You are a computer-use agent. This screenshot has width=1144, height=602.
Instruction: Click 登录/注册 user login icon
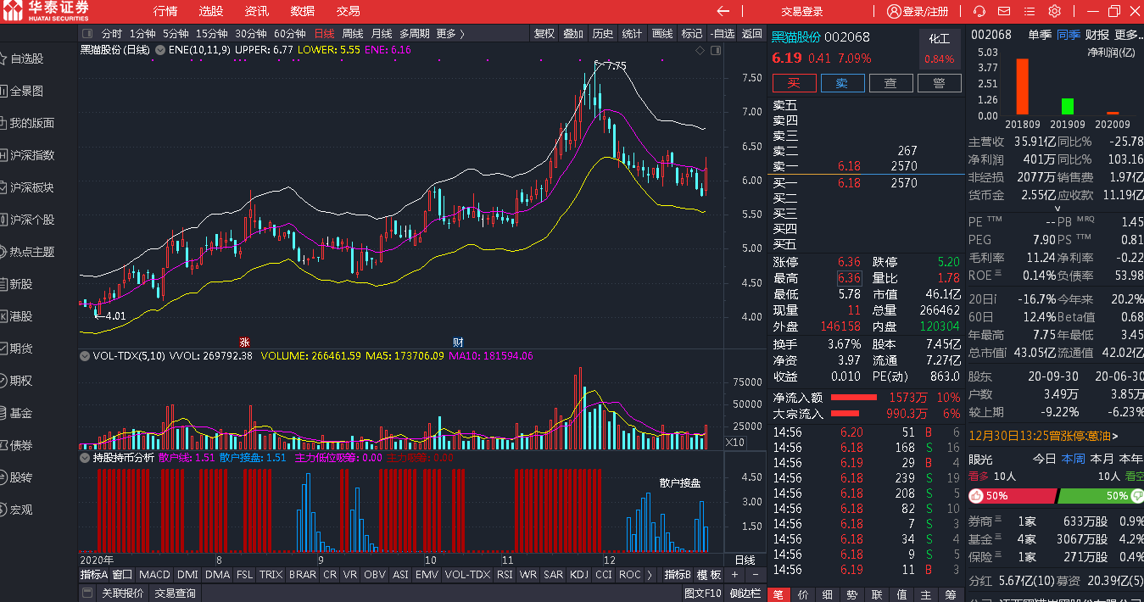pos(918,11)
